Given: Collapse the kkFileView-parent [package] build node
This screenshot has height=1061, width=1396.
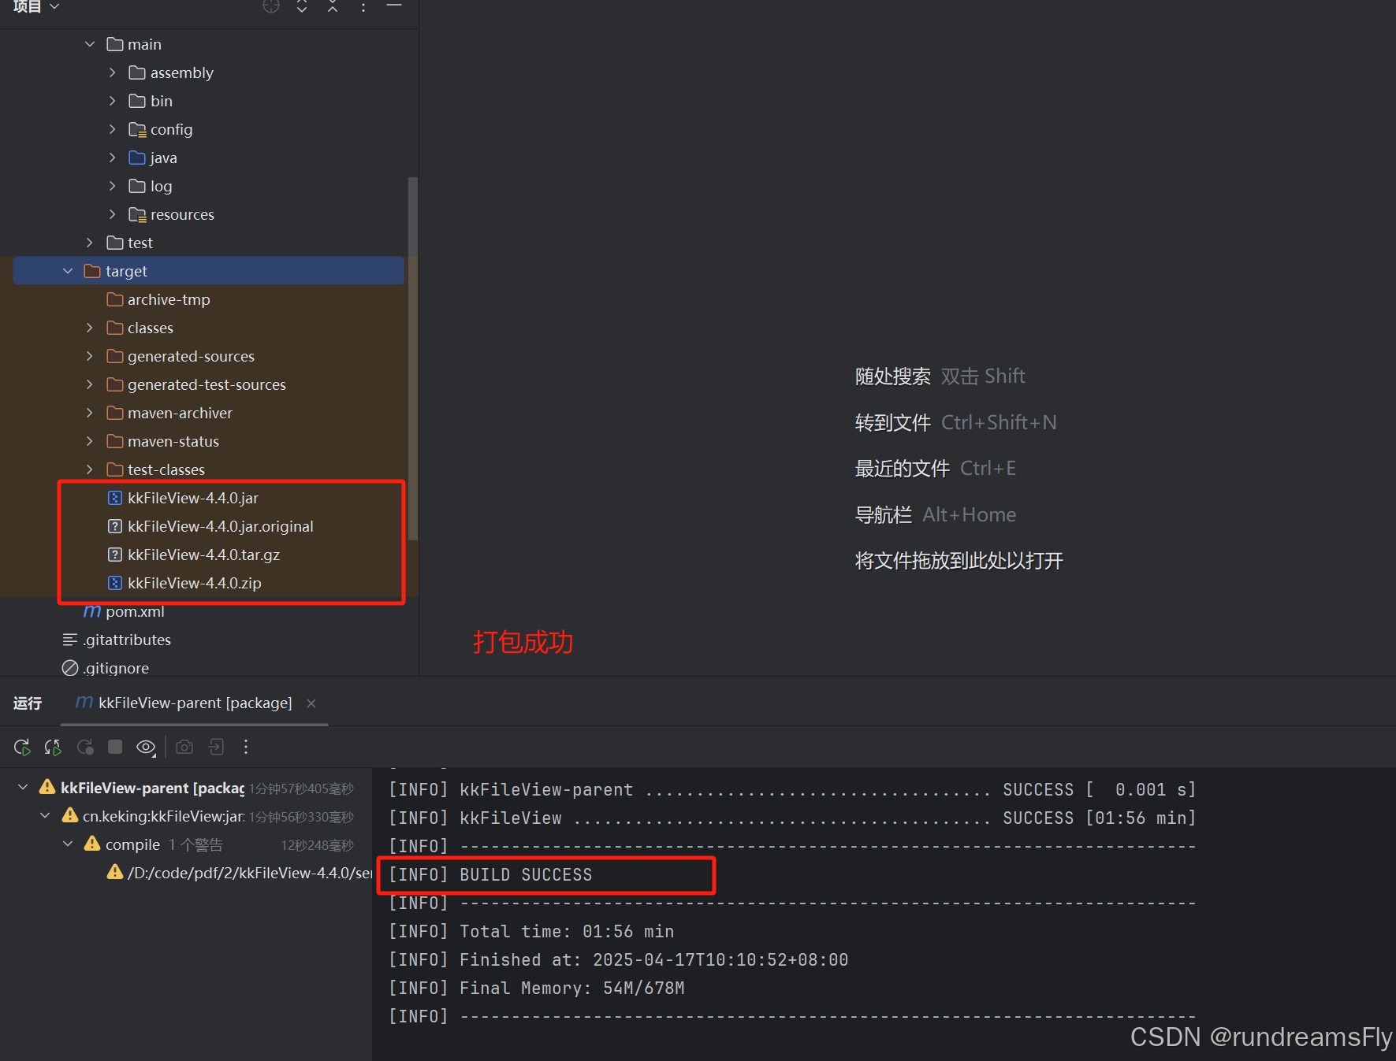Looking at the screenshot, I should 23,787.
